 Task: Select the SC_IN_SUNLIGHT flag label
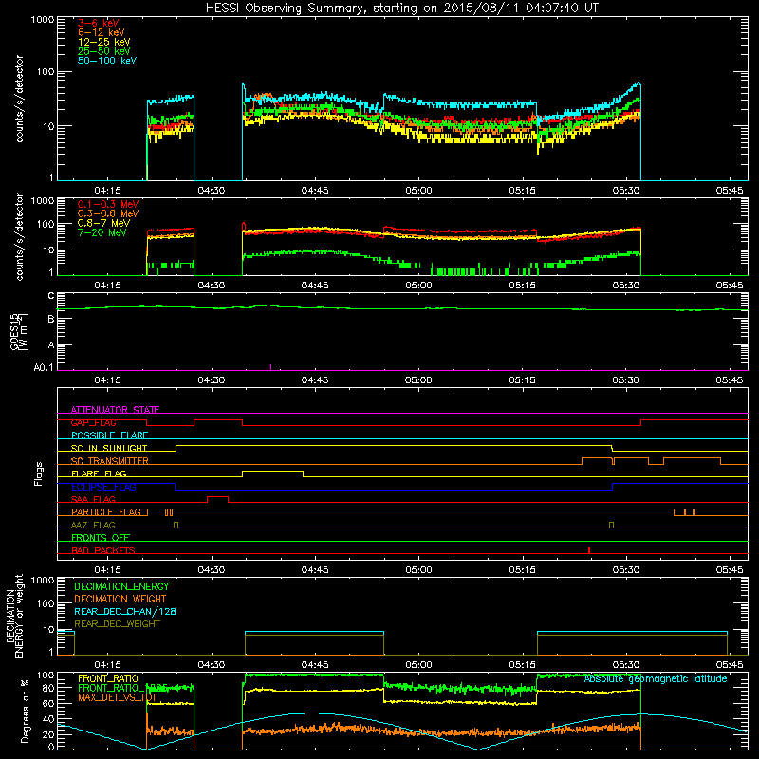[109, 448]
